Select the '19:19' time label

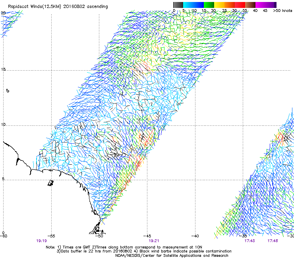click(41, 241)
